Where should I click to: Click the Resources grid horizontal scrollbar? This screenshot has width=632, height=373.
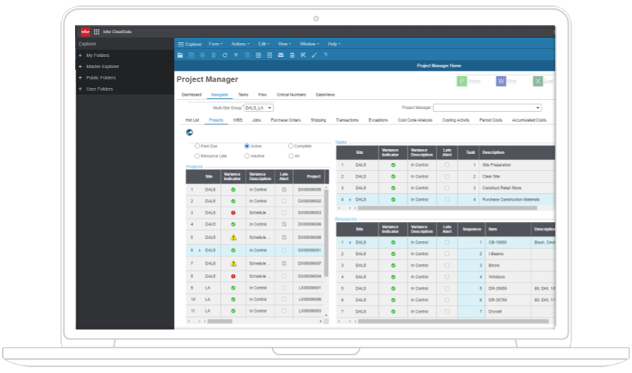(x=453, y=322)
